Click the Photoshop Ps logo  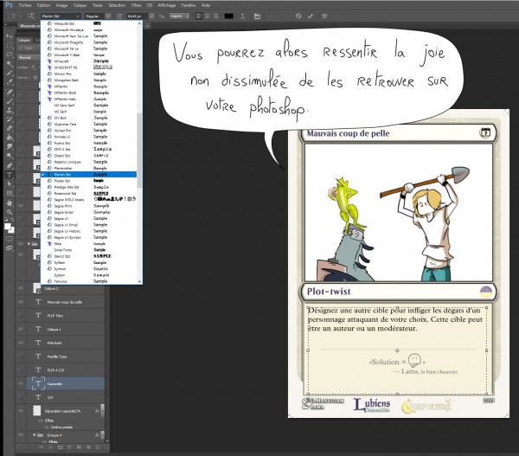9,5
